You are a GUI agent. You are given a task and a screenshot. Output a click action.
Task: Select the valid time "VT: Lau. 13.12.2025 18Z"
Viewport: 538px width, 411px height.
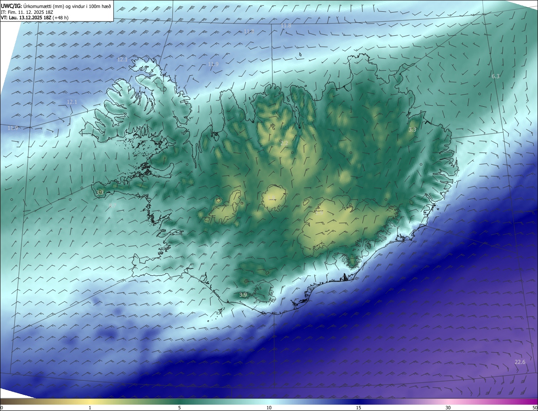click(26, 18)
